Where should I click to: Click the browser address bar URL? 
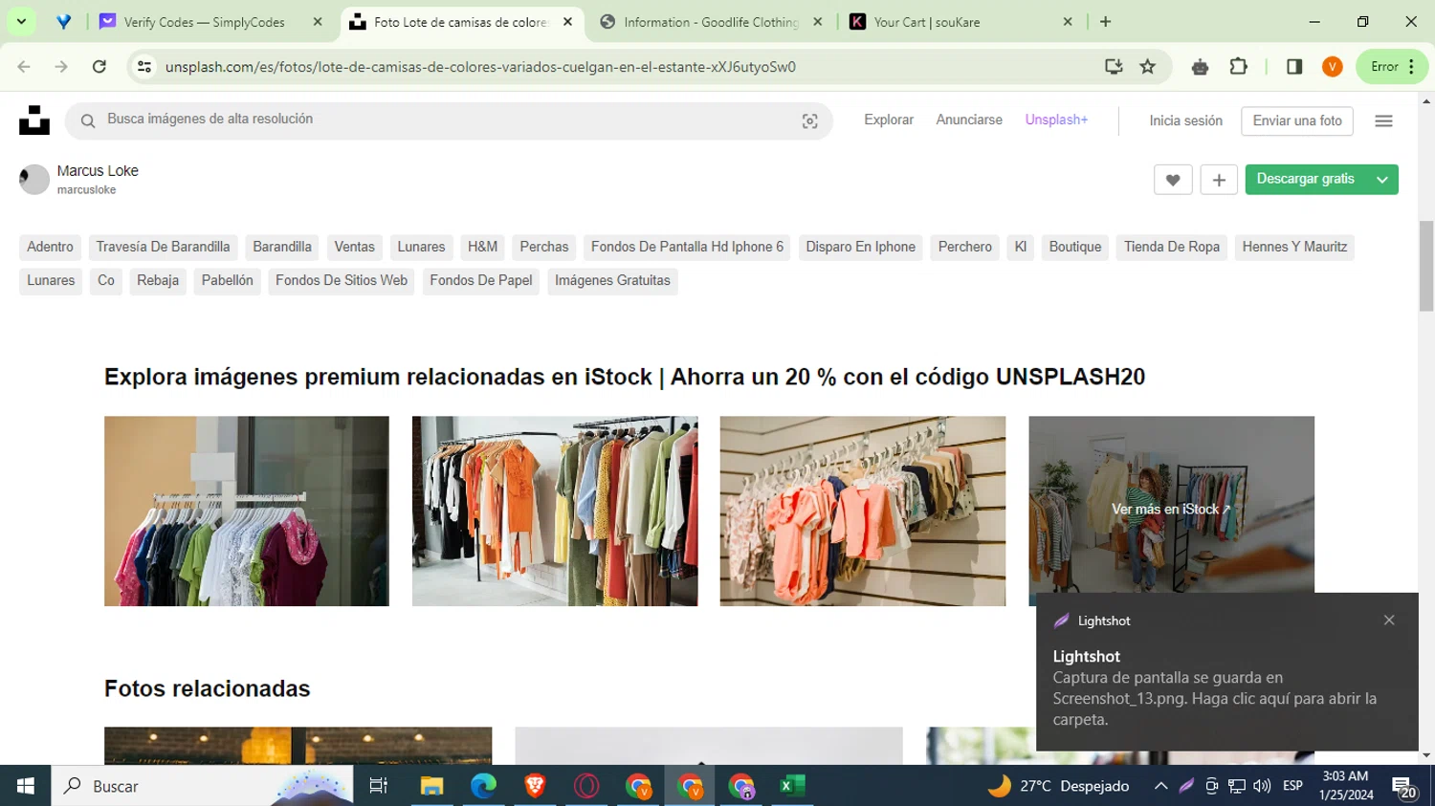coord(480,67)
